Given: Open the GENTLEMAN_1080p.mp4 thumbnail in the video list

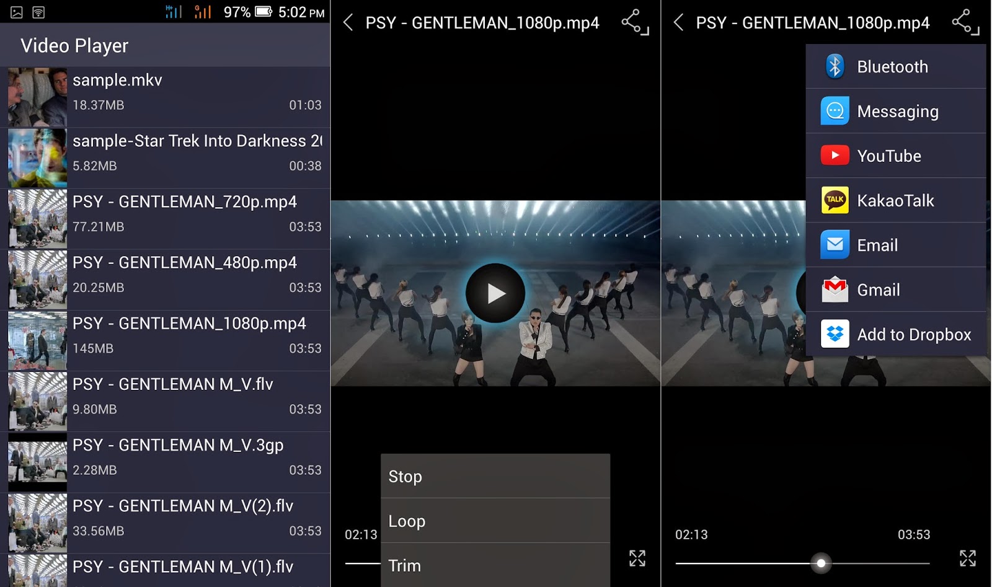Looking at the screenshot, I should tap(37, 340).
